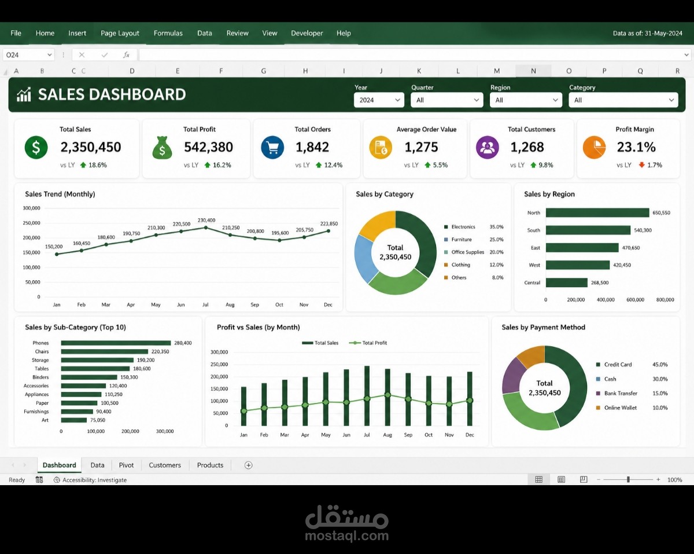Click the Select All corner triangle
The image size is (694, 554).
[6, 72]
